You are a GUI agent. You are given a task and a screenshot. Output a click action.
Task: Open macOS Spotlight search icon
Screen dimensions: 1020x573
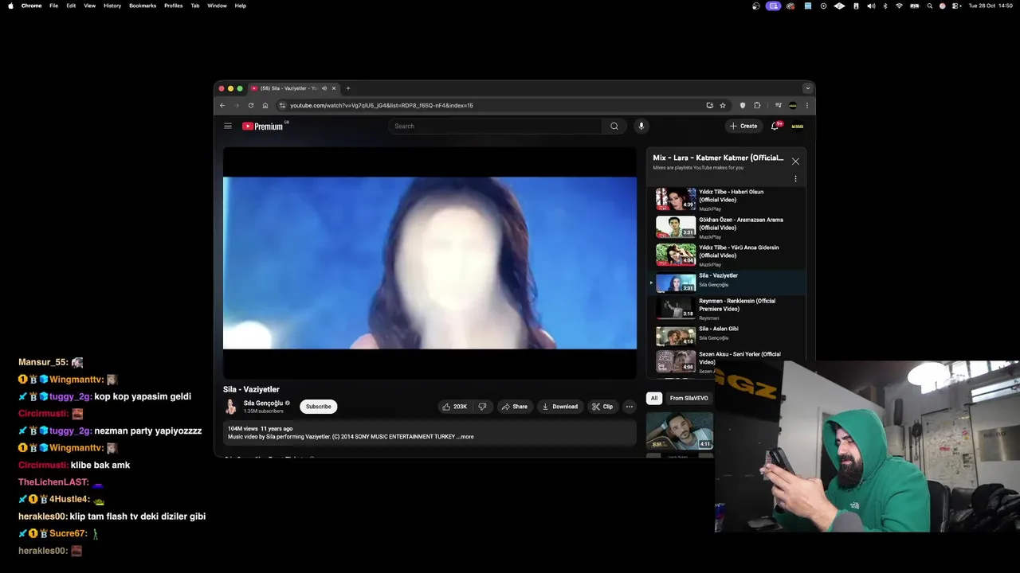pyautogui.click(x=929, y=6)
